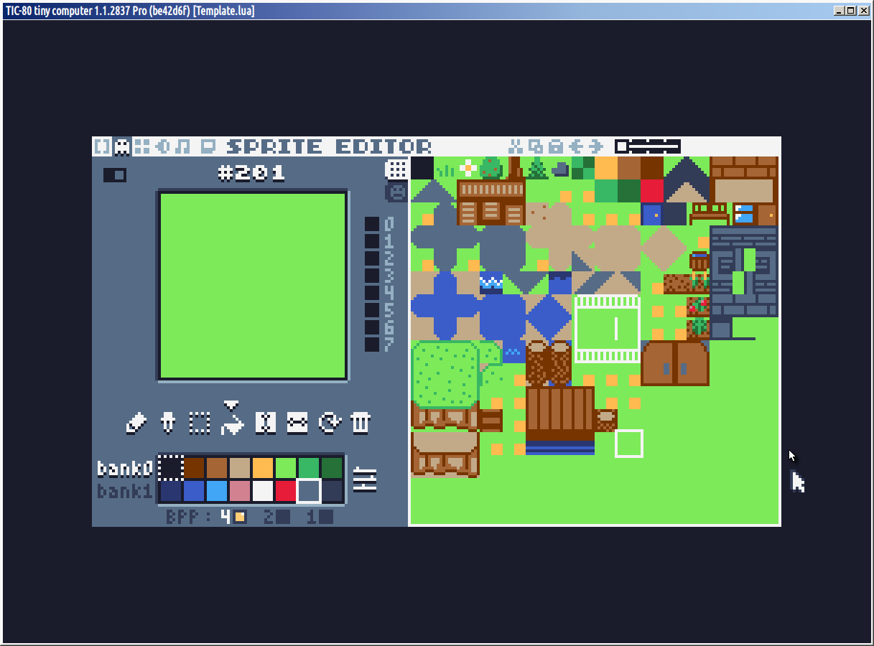Show the tiles sheet page

tap(396, 169)
